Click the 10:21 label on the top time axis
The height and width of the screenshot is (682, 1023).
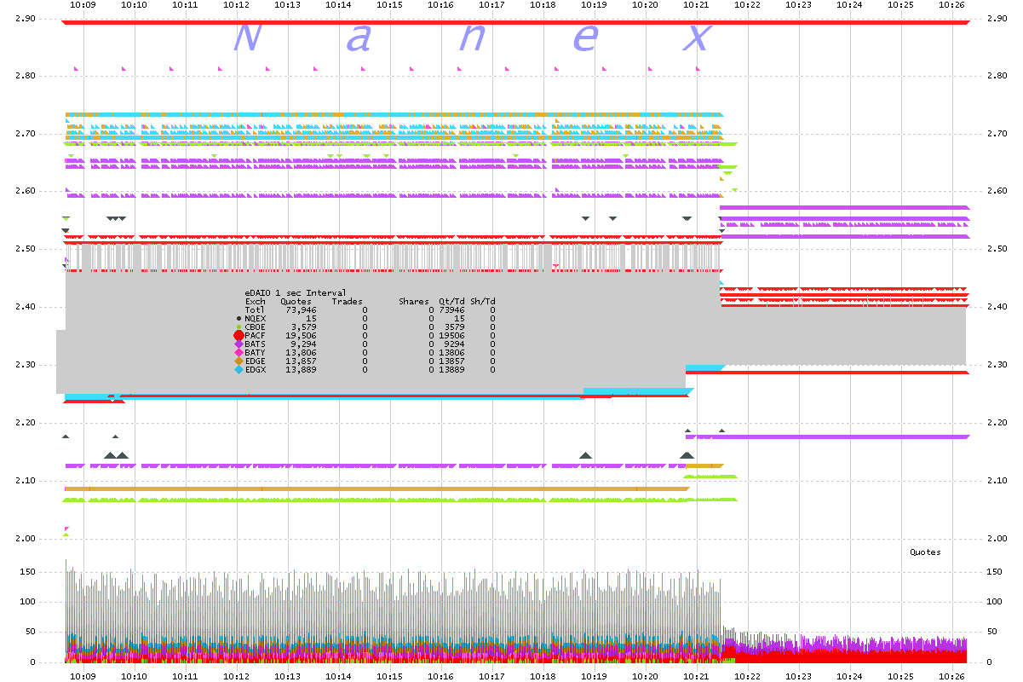(x=696, y=5)
